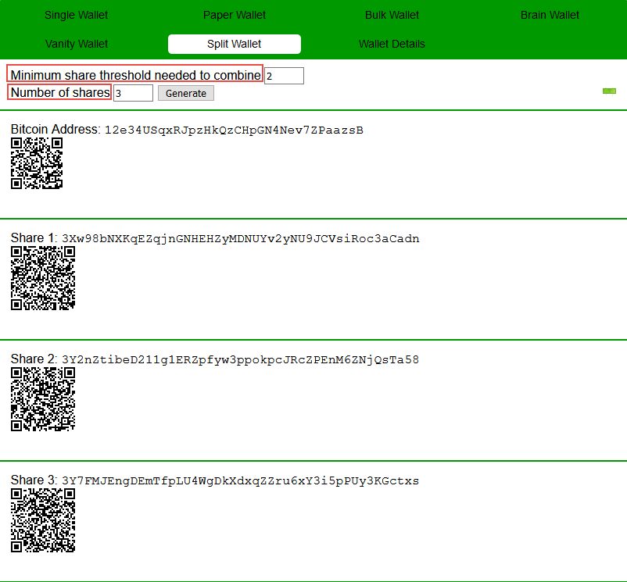Screen dimensions: 627x582
Task: Click the Share 2 QR code
Action: 43,399
